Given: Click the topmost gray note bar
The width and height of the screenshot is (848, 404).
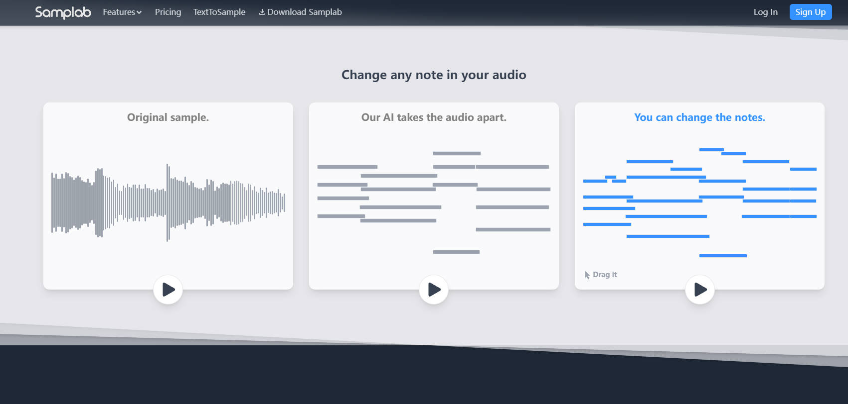Looking at the screenshot, I should tap(457, 154).
